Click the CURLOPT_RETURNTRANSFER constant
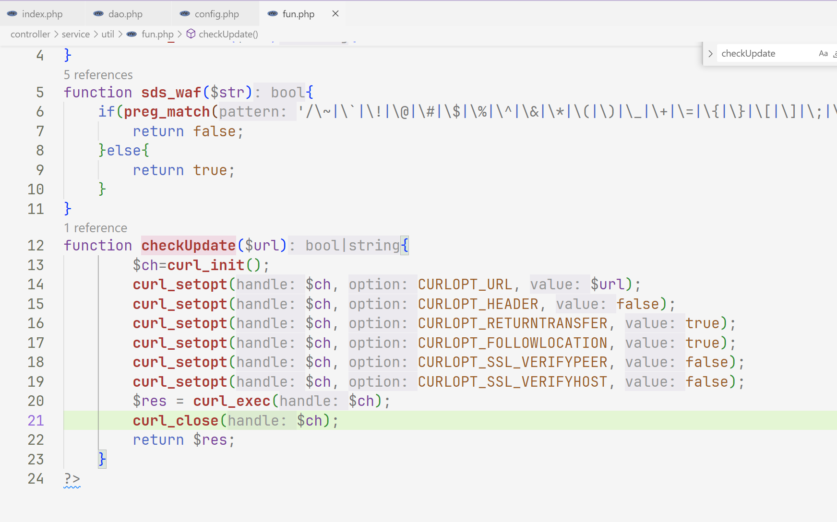837x522 pixels. pyautogui.click(x=513, y=323)
